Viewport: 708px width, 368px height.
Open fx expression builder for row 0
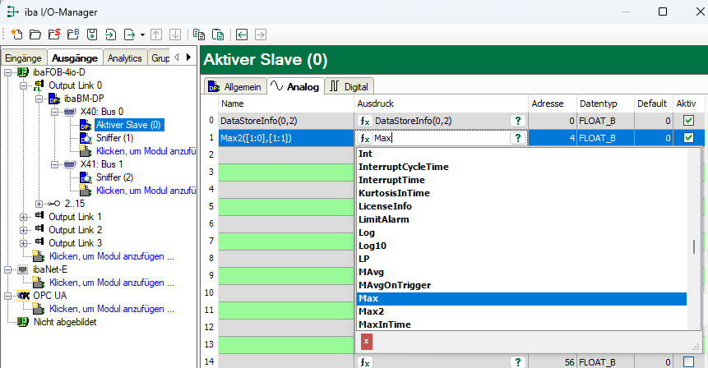366,121
